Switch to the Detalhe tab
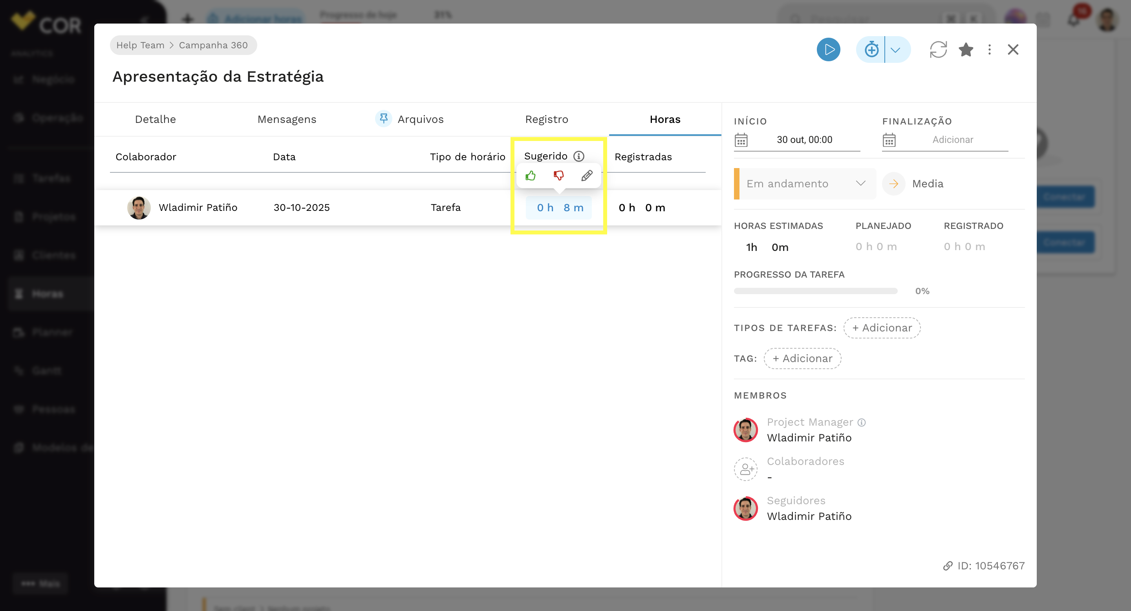Image resolution: width=1131 pixels, height=611 pixels. [x=156, y=119]
